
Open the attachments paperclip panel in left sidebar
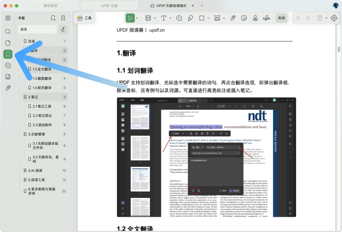click(x=8, y=88)
